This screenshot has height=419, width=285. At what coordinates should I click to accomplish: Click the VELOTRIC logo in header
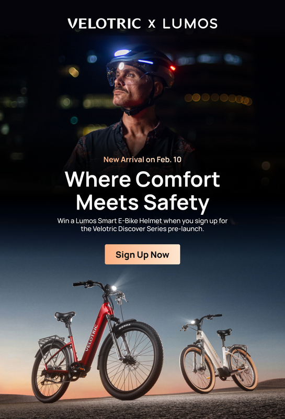[105, 24]
